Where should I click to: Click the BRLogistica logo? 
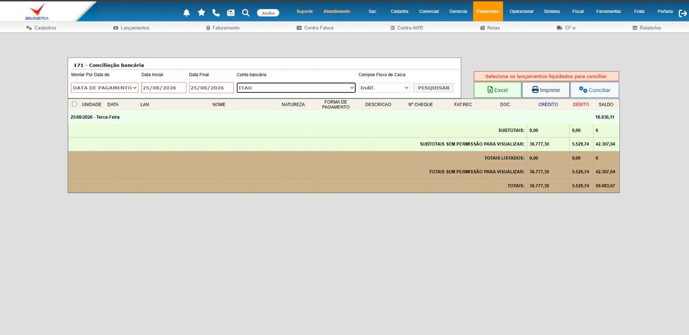tap(37, 12)
